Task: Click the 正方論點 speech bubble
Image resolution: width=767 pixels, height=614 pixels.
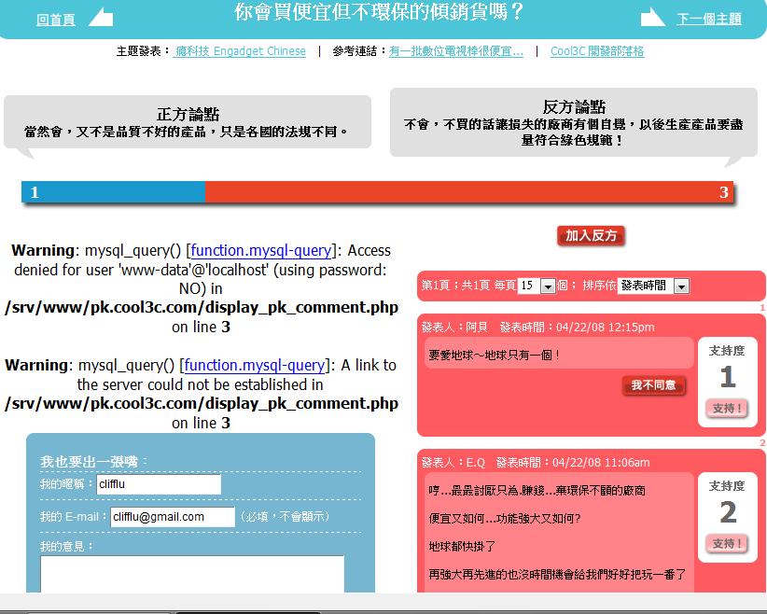Action: pos(188,122)
